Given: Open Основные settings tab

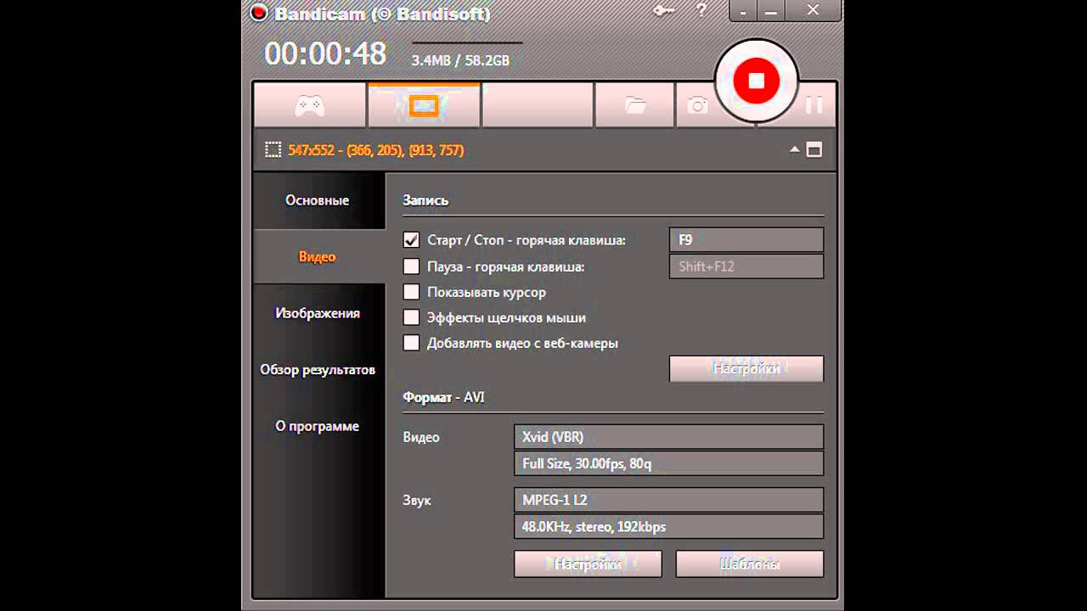Looking at the screenshot, I should coord(318,200).
